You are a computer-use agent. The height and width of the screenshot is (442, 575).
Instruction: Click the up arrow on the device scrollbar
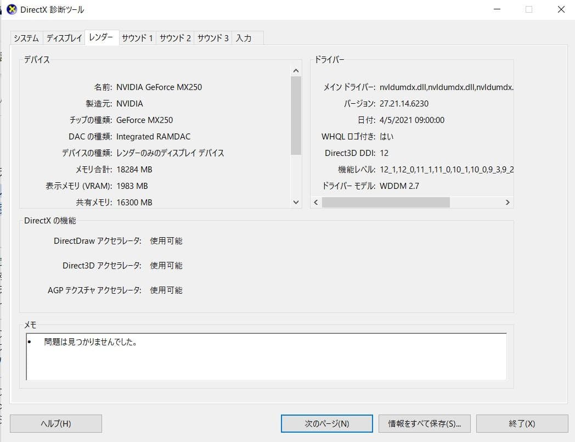[x=296, y=69]
